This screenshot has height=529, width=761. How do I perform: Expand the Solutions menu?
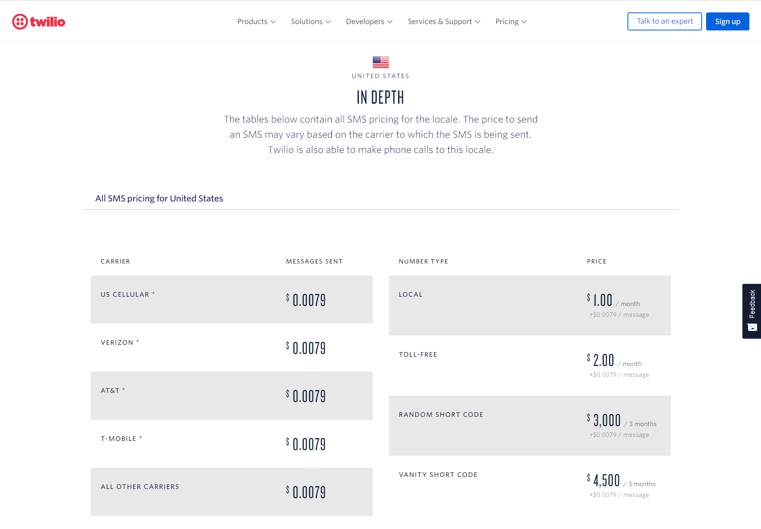[311, 21]
